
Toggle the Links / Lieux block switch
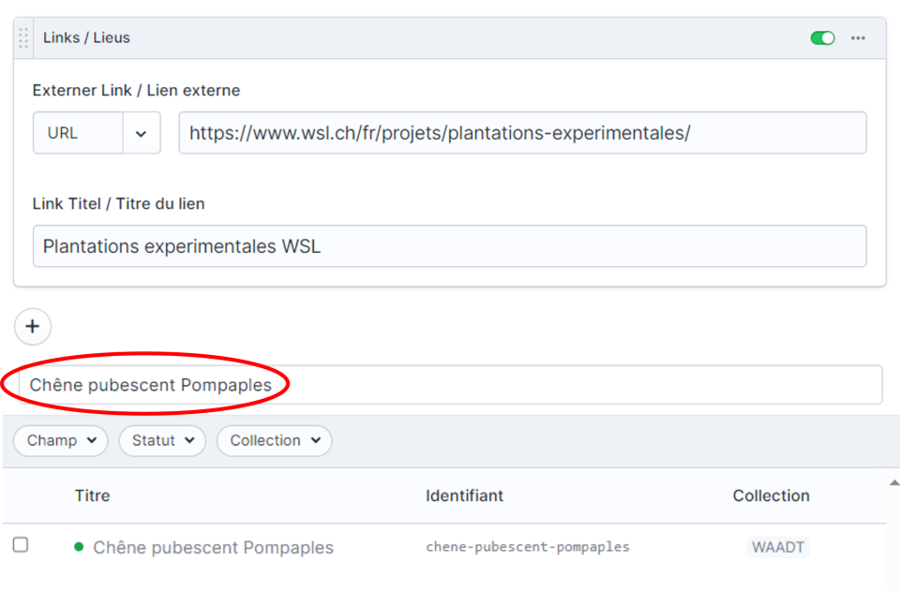tap(822, 38)
